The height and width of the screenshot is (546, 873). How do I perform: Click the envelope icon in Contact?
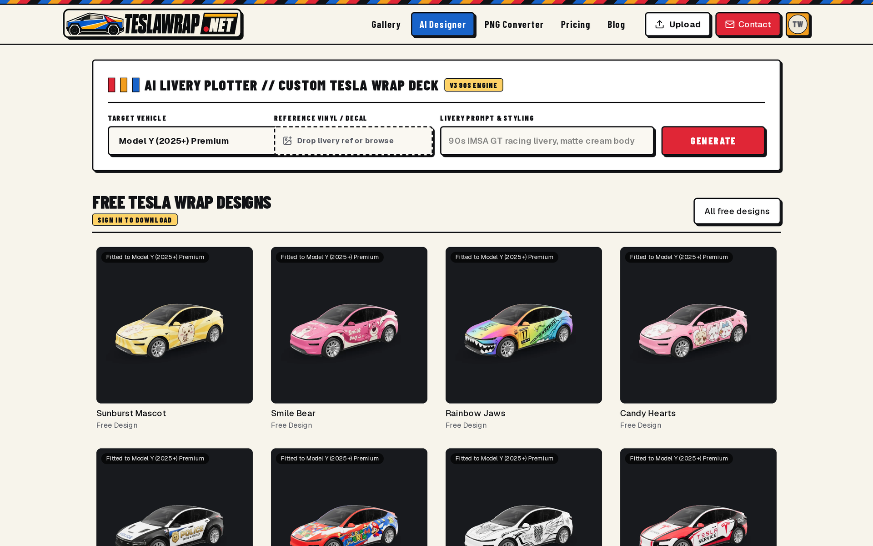(729, 25)
